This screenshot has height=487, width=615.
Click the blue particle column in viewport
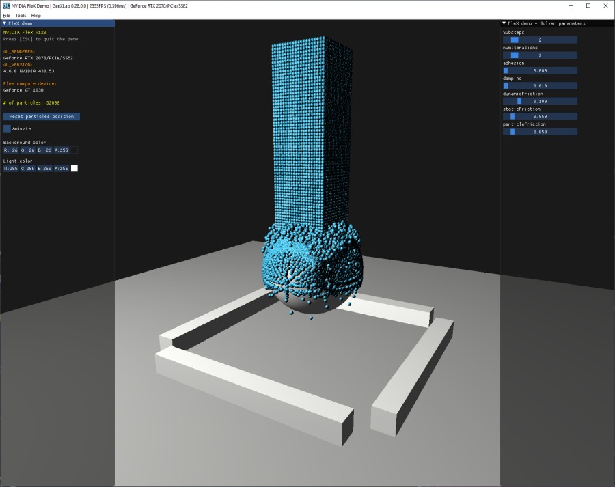[312, 133]
